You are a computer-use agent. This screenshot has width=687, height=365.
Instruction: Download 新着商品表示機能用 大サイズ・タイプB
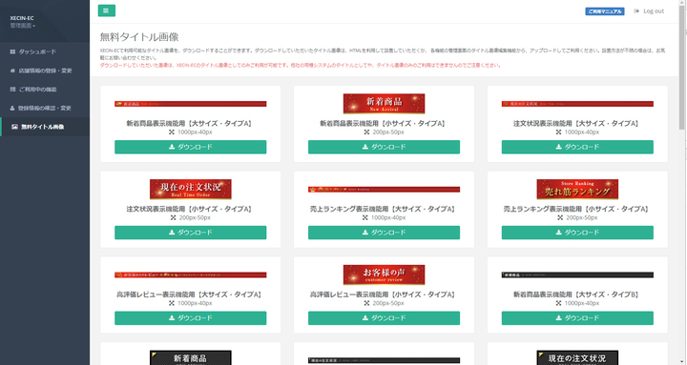coord(577,318)
